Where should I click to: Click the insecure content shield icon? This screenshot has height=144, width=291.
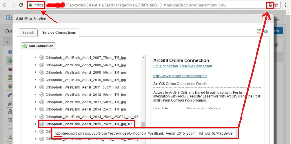point(270,5)
